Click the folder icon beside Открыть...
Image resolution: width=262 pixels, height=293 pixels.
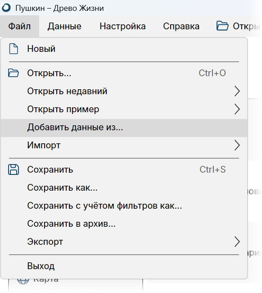14,73
